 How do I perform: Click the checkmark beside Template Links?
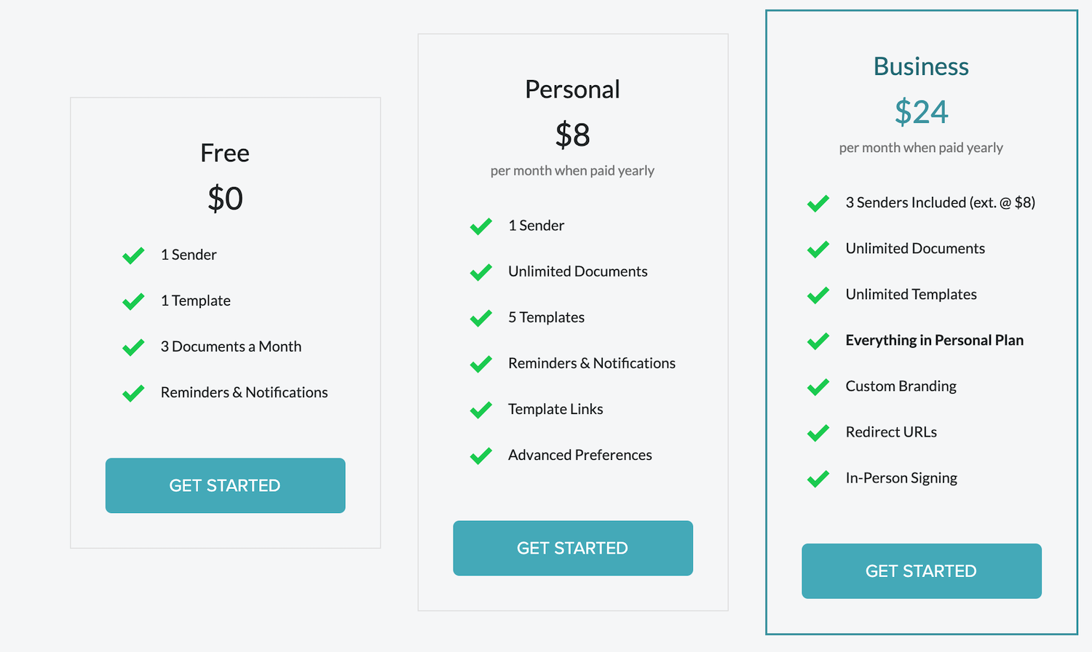(481, 410)
